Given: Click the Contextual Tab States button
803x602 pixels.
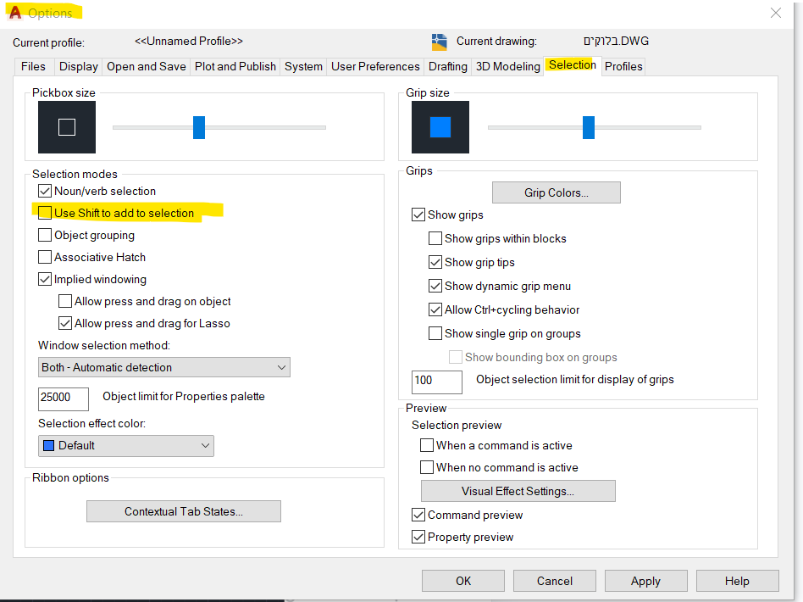Looking at the screenshot, I should (183, 511).
